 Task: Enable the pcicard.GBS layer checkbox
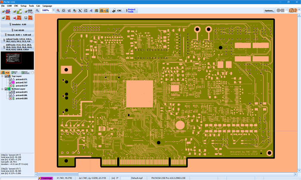[x=10, y=99]
